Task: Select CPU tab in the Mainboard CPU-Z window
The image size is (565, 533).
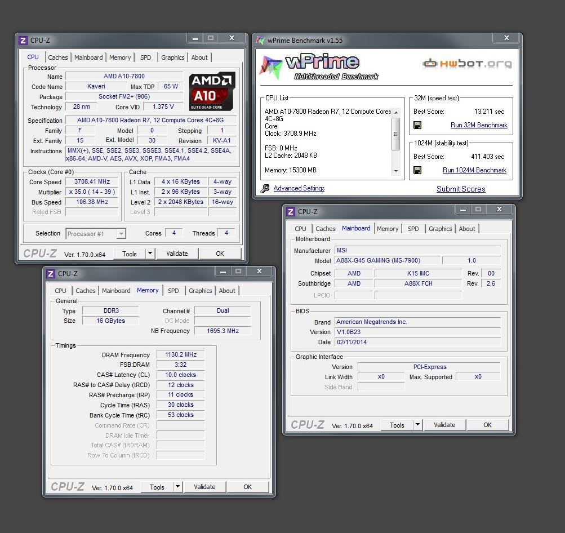Action: (x=300, y=229)
